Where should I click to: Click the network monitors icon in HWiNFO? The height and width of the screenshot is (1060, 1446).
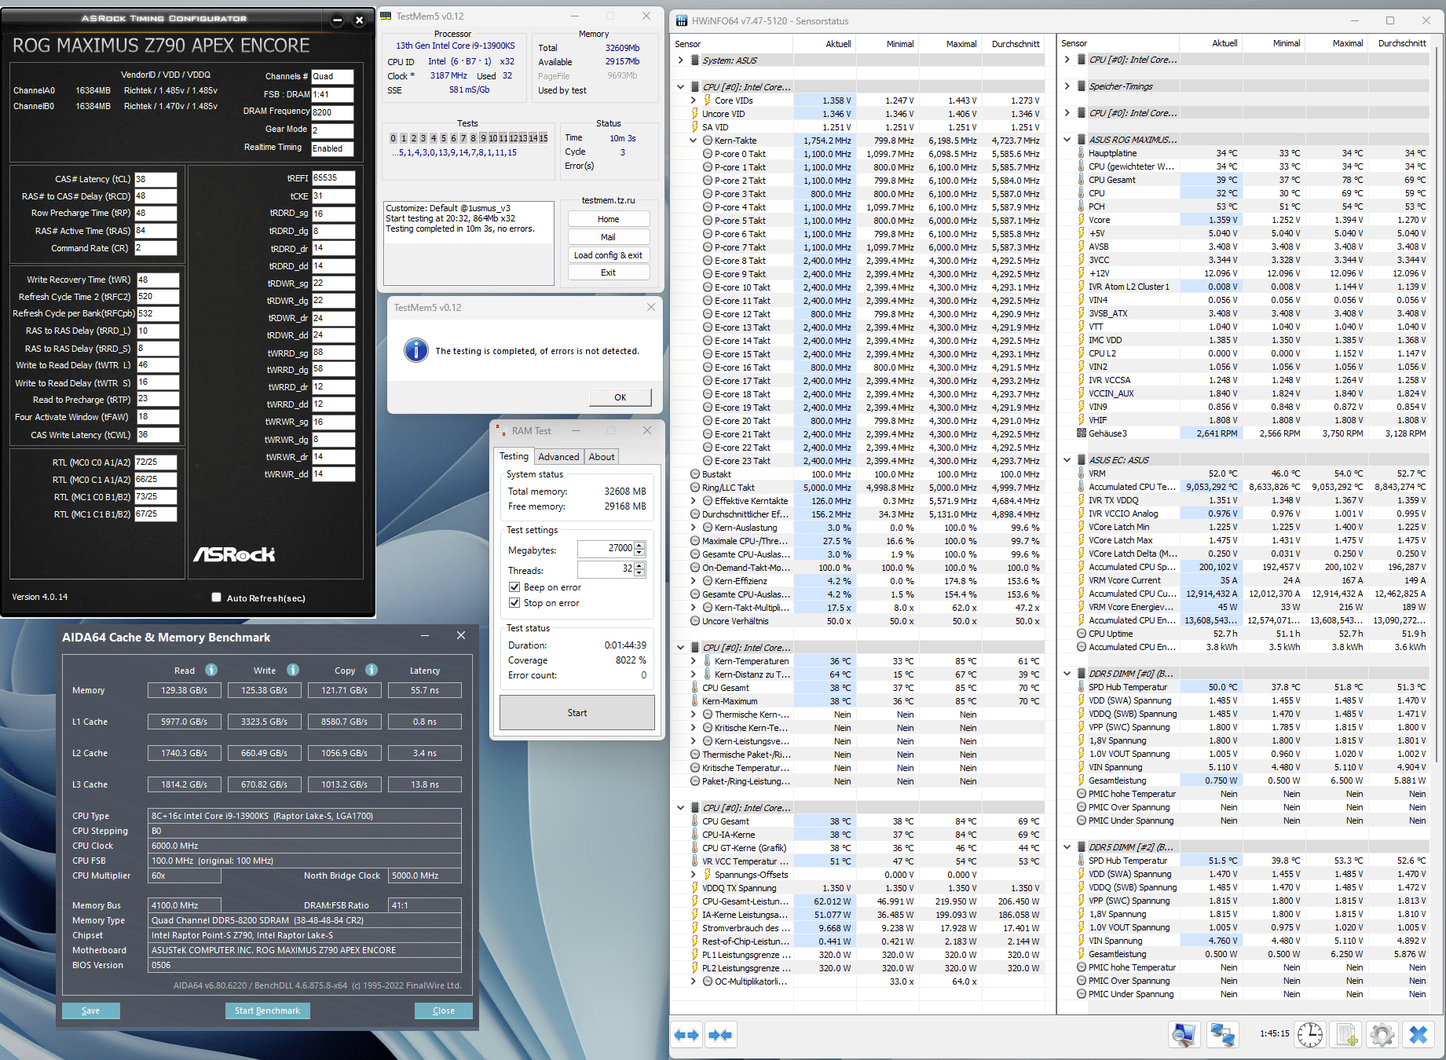click(1222, 1035)
